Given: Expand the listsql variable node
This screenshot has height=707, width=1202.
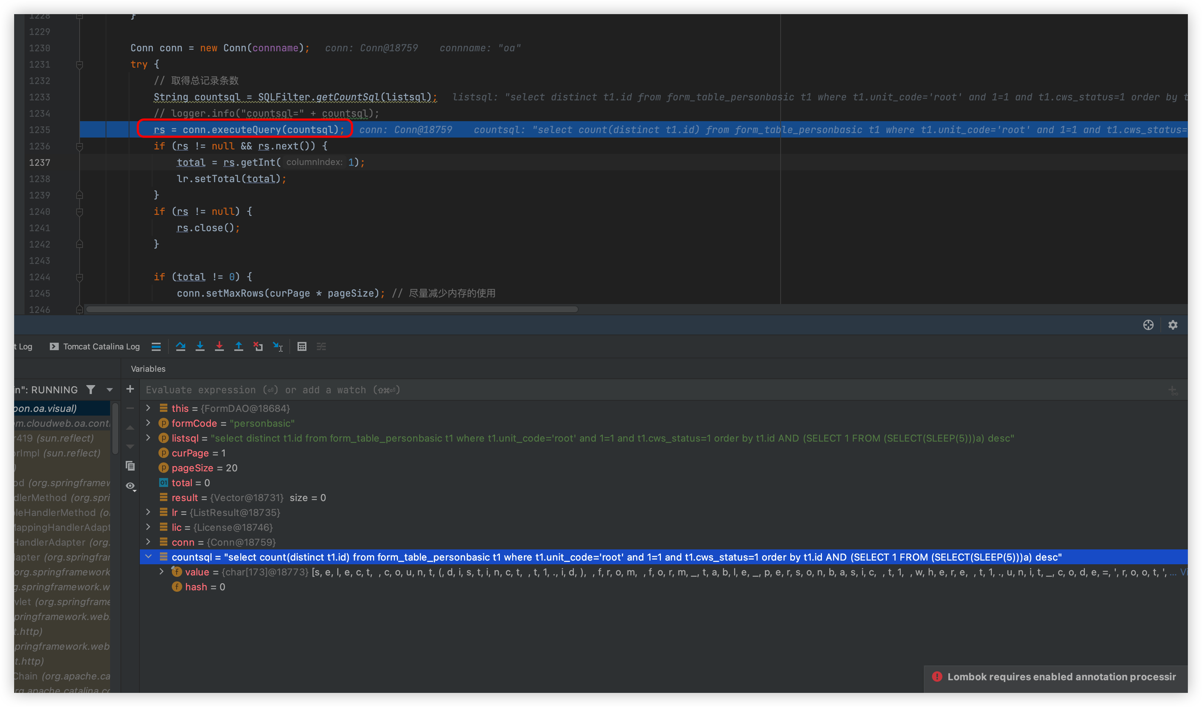Looking at the screenshot, I should click(148, 438).
